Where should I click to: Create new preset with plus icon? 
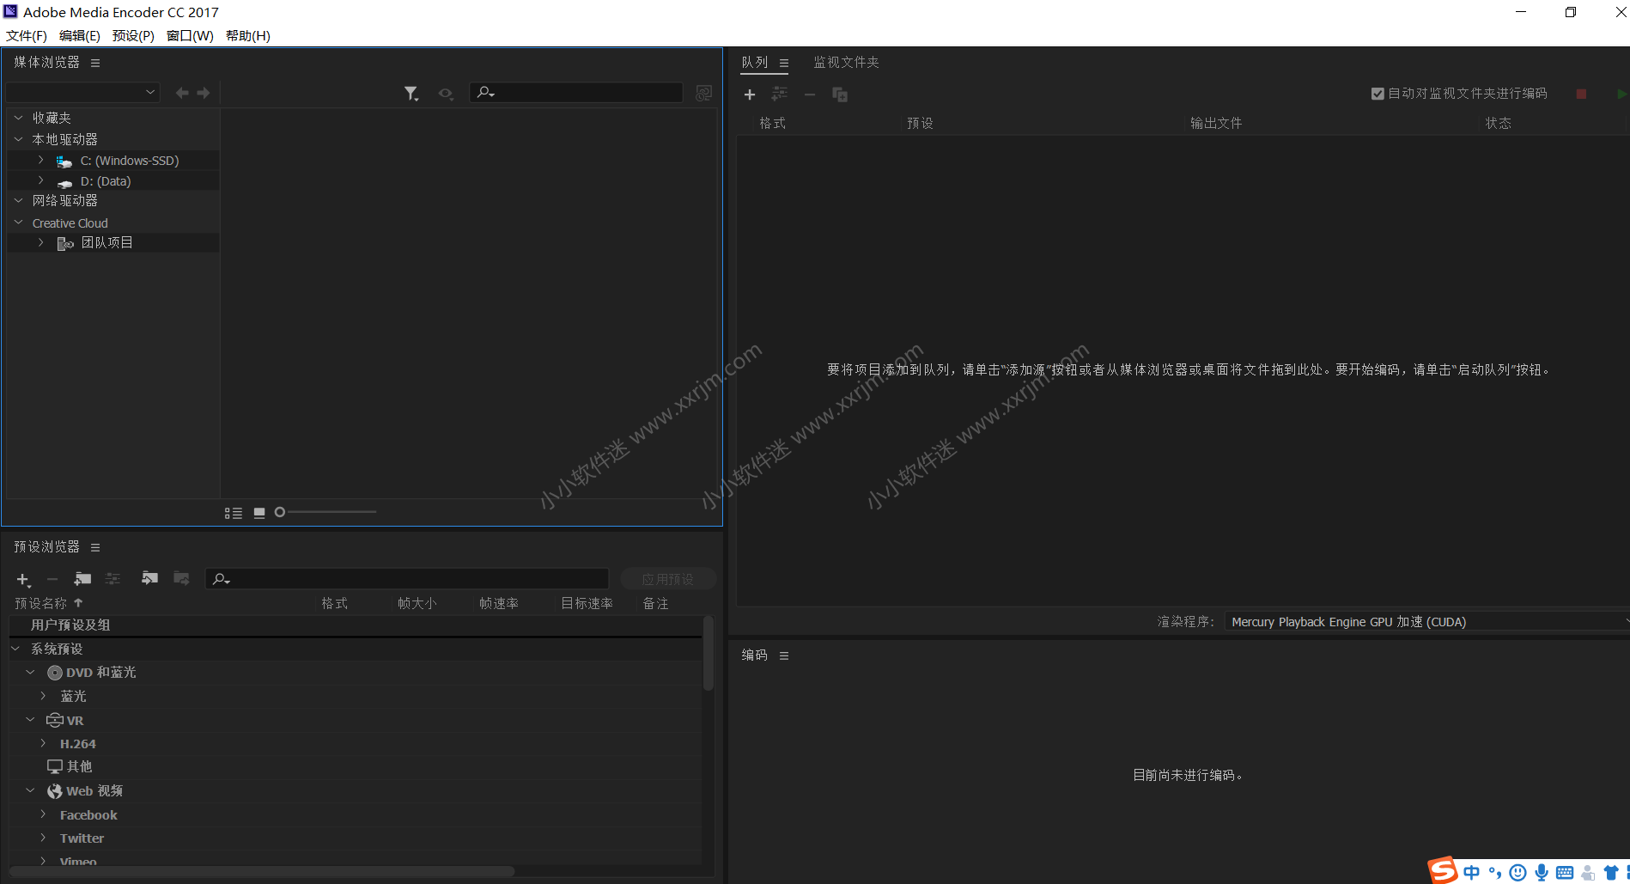click(x=24, y=580)
